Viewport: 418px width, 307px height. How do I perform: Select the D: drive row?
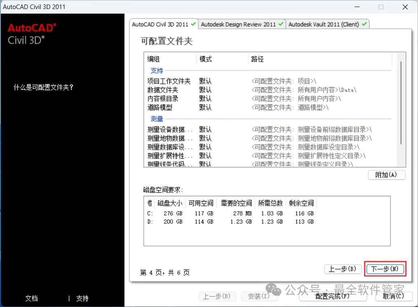pos(231,222)
